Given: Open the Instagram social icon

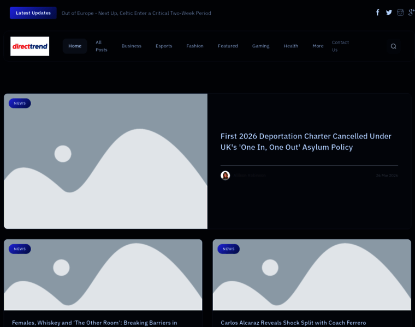Looking at the screenshot, I should point(400,13).
